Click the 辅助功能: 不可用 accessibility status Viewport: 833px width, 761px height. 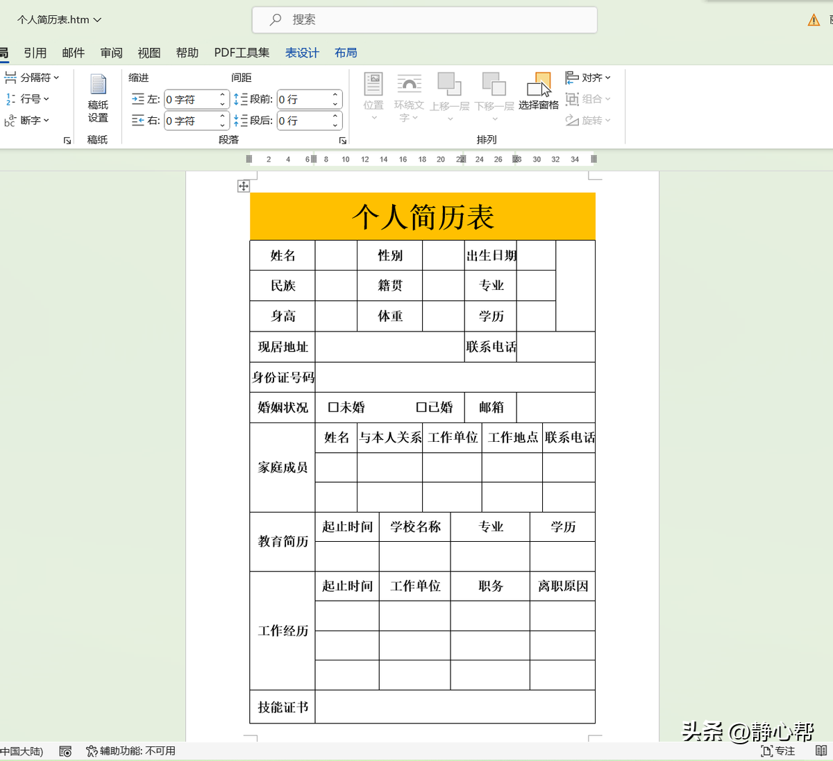pyautogui.click(x=131, y=751)
